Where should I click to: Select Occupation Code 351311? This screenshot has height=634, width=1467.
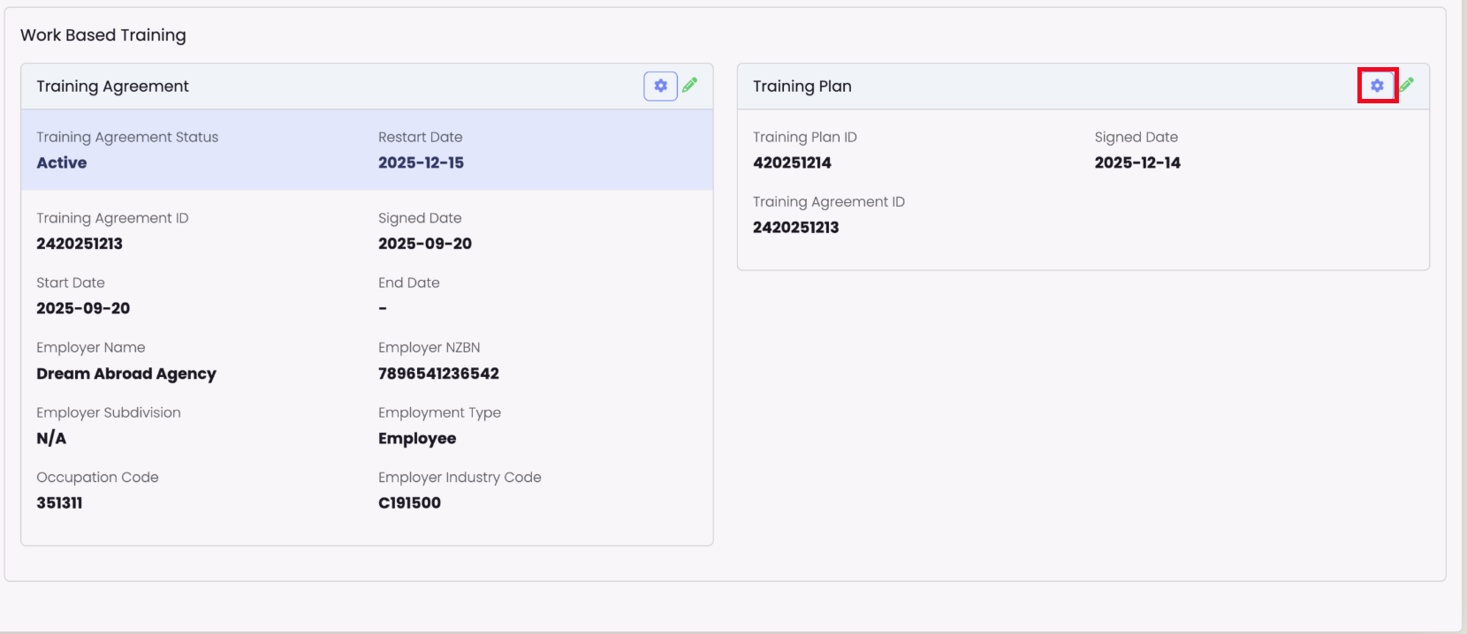pos(59,502)
